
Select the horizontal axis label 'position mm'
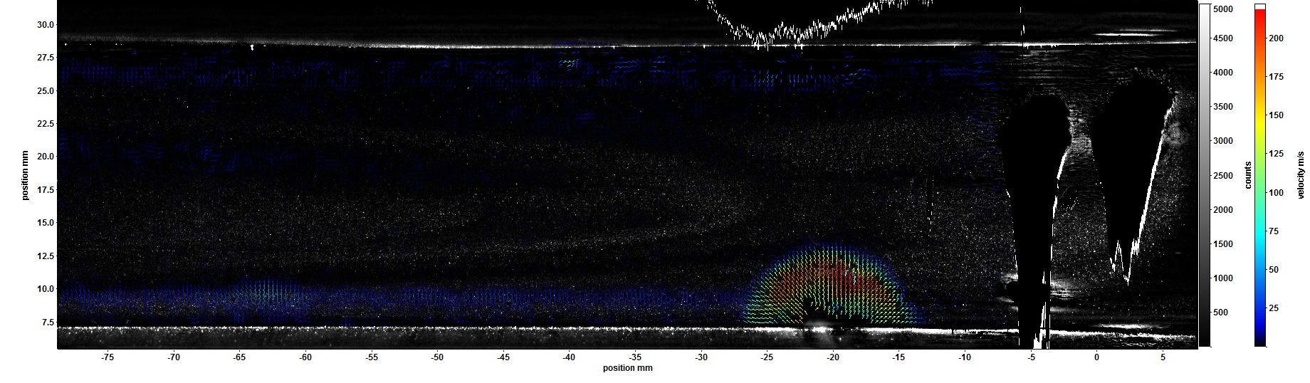tap(627, 368)
